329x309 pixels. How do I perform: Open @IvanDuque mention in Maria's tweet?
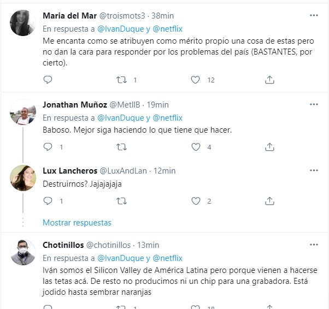point(120,28)
